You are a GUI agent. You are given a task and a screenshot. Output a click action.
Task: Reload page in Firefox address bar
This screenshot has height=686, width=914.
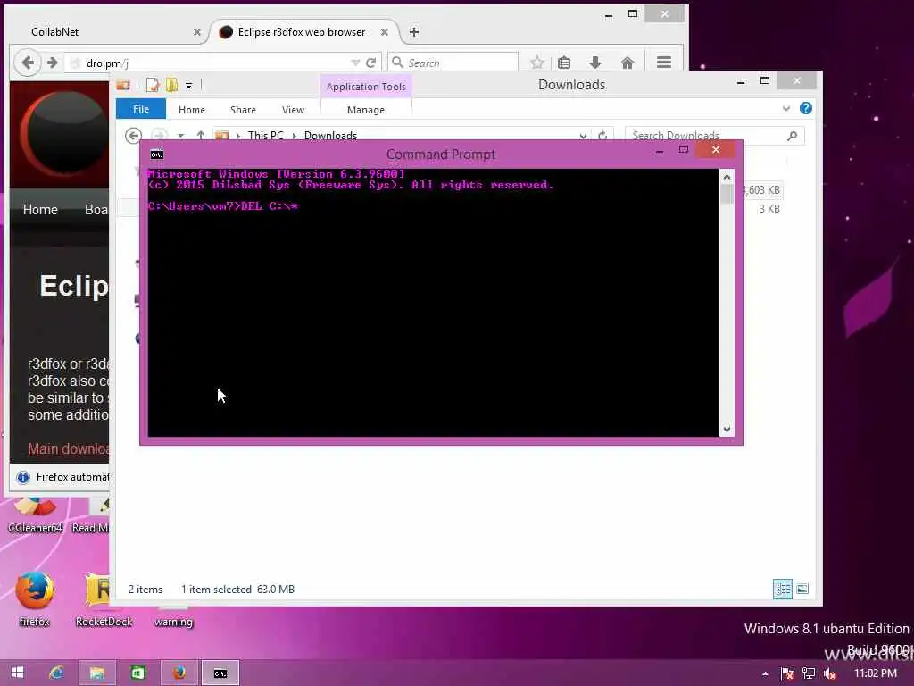pyautogui.click(x=370, y=63)
